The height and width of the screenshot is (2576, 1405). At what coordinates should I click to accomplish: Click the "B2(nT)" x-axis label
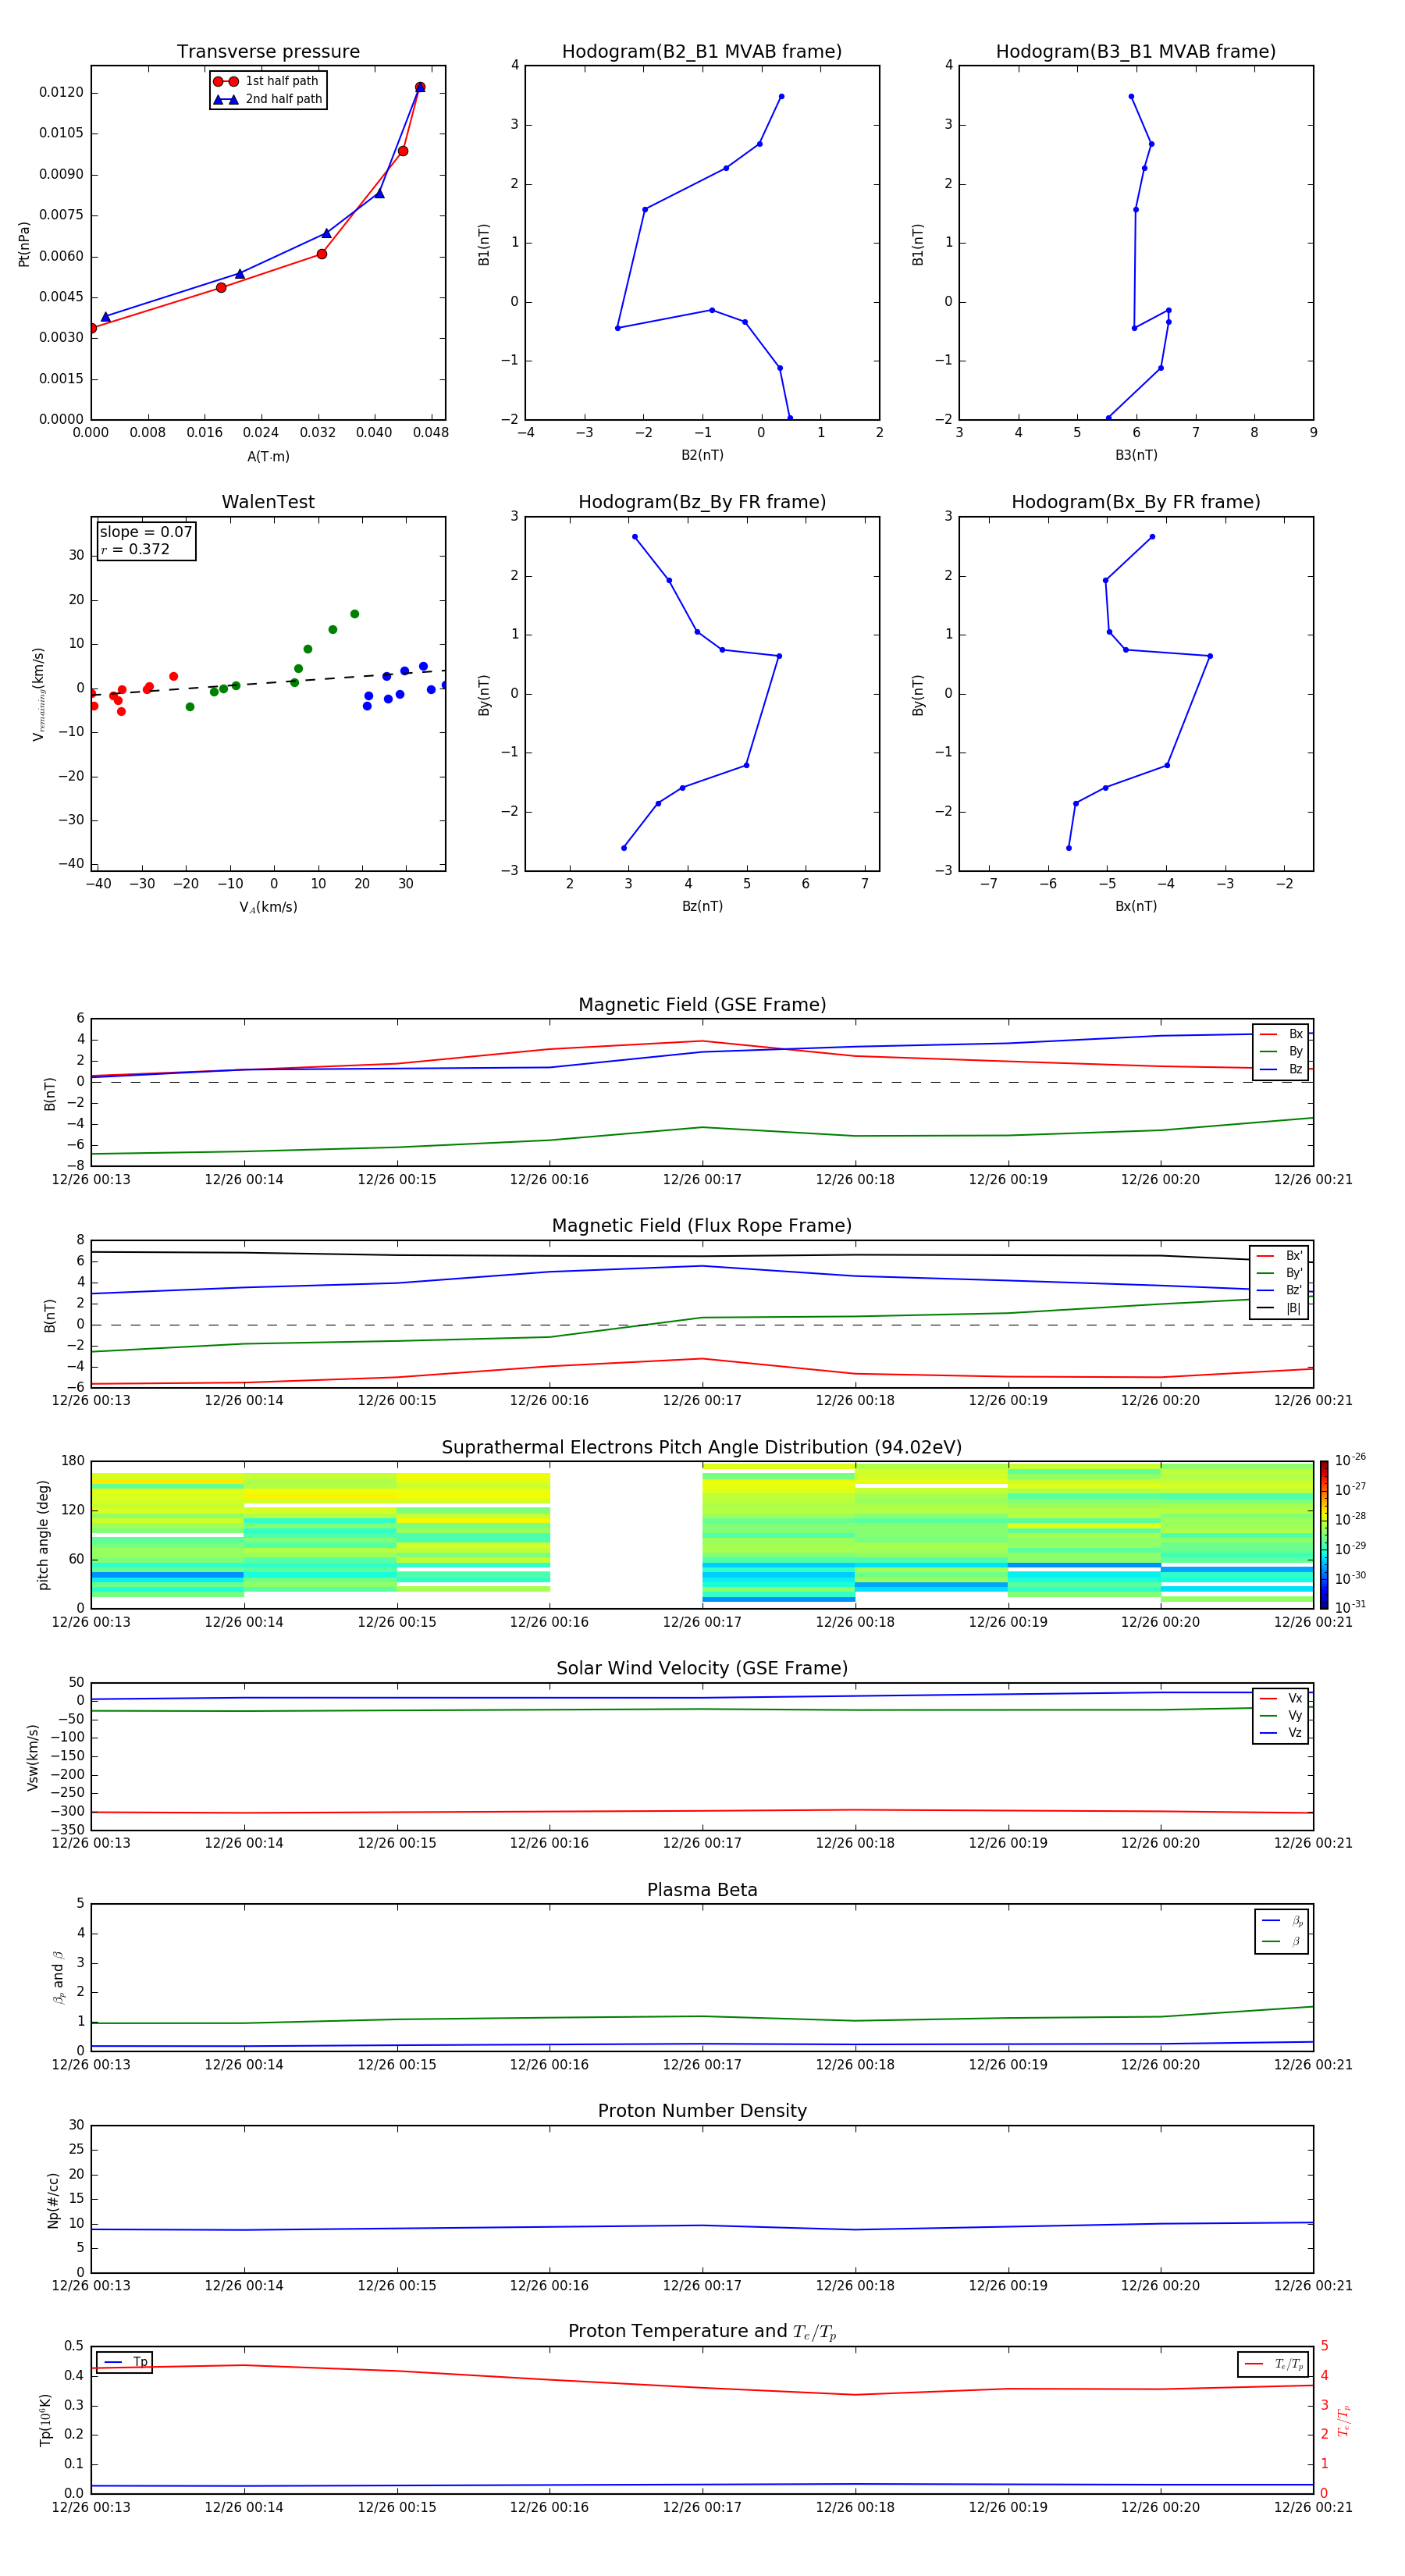pyautogui.click(x=702, y=455)
